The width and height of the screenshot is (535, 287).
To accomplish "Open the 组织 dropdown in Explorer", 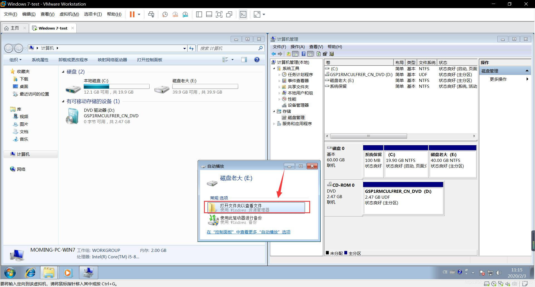I will pos(15,60).
